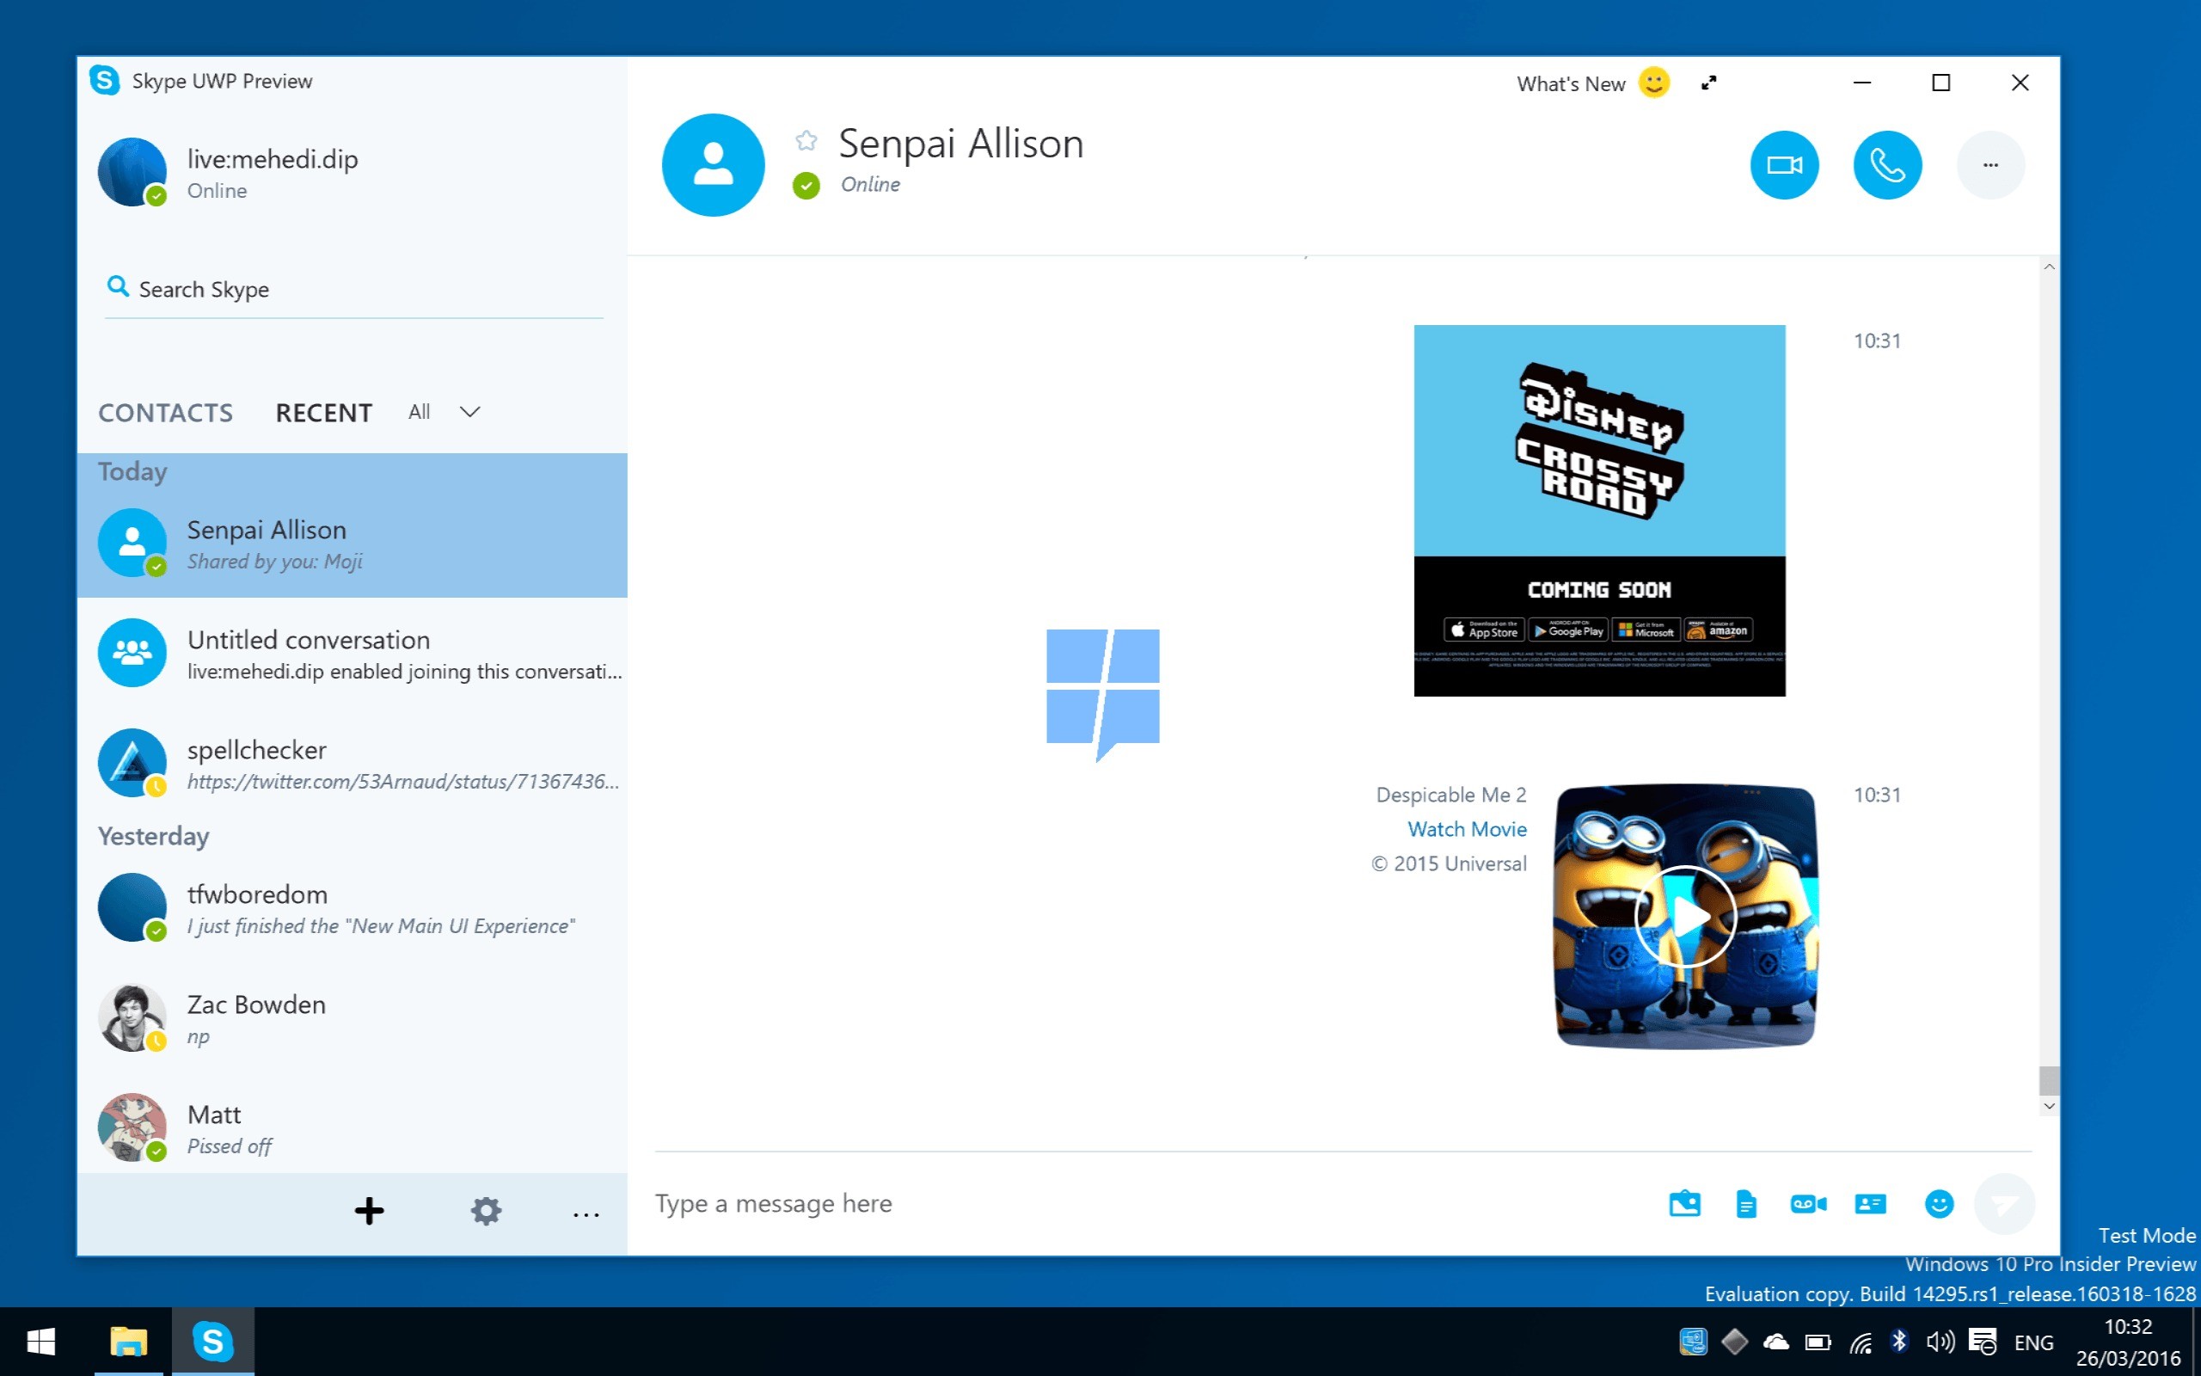Screen dimensions: 2201x1376
Task: Click the send file document icon
Action: tap(1745, 1204)
